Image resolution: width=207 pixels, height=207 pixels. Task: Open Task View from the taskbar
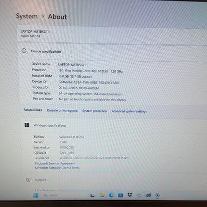click(x=93, y=196)
